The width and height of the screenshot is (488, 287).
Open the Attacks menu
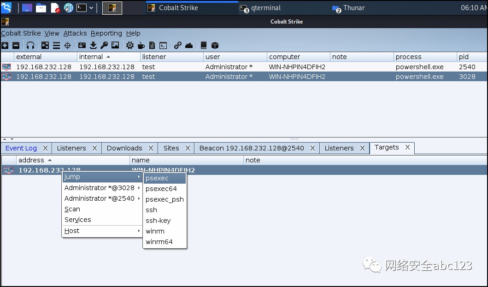click(x=75, y=33)
